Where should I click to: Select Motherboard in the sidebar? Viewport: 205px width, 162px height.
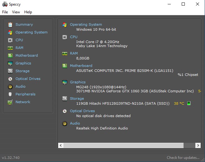click(x=27, y=55)
